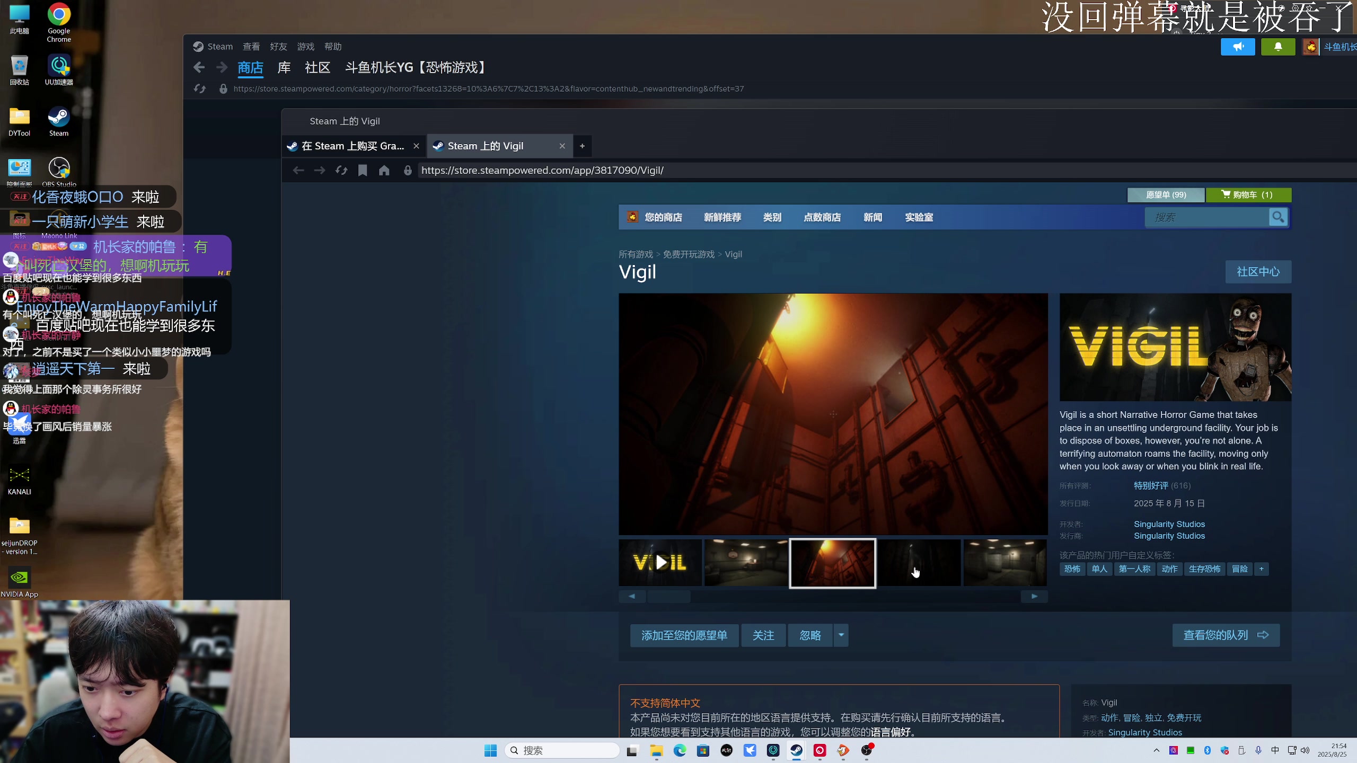The width and height of the screenshot is (1357, 763).
Task: Open Singularity Studios developer link
Action: pyautogui.click(x=1169, y=524)
